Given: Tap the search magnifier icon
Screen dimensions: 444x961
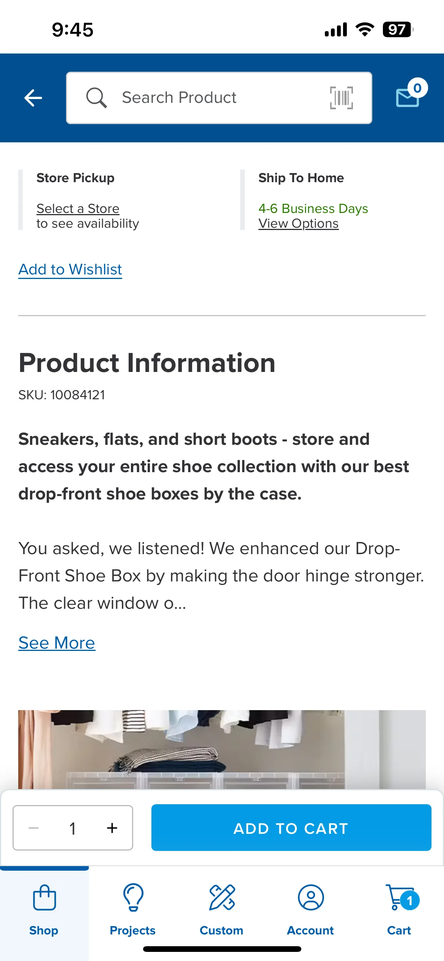Looking at the screenshot, I should [x=96, y=98].
